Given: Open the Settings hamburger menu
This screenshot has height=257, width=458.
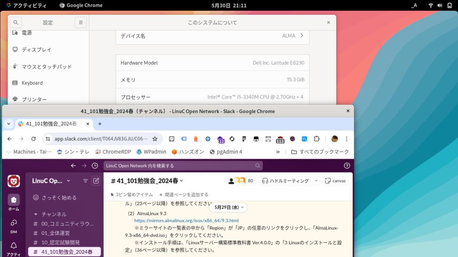Looking at the screenshot, I should tap(81, 22).
